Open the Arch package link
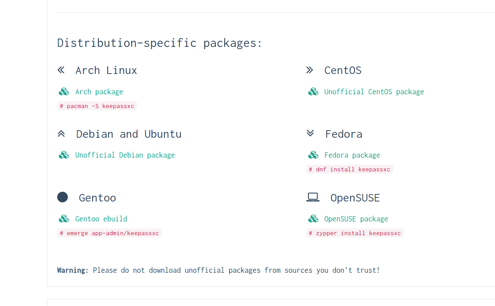 [99, 91]
